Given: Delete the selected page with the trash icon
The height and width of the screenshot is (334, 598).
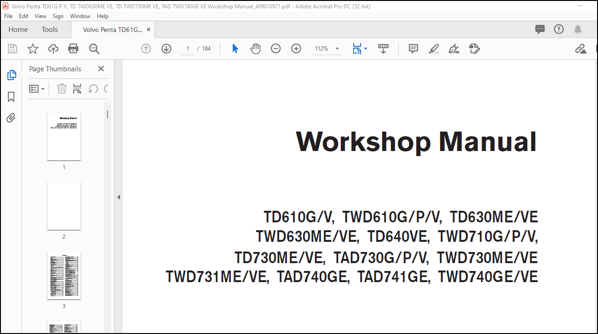Looking at the screenshot, I should (62, 88).
